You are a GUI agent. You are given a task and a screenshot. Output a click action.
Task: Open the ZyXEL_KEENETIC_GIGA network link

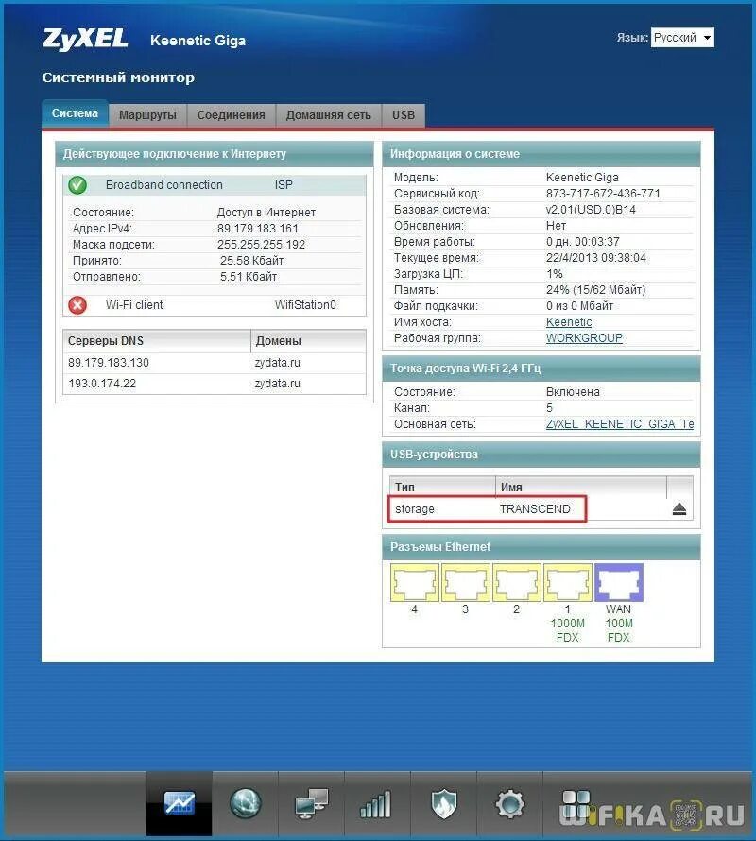pyautogui.click(x=620, y=423)
